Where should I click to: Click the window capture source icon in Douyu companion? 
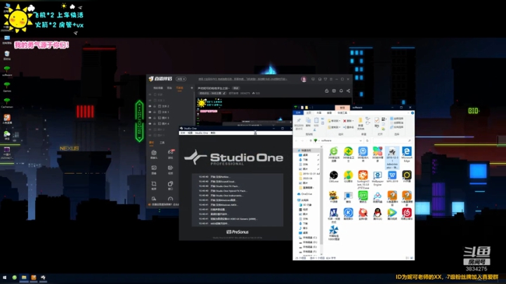pos(170,184)
